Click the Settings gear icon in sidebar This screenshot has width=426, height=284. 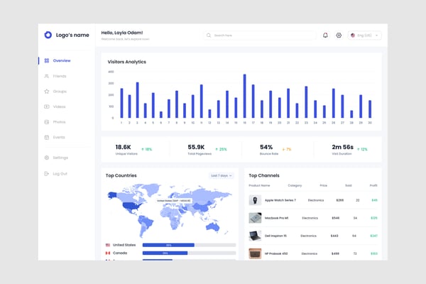[47, 158]
